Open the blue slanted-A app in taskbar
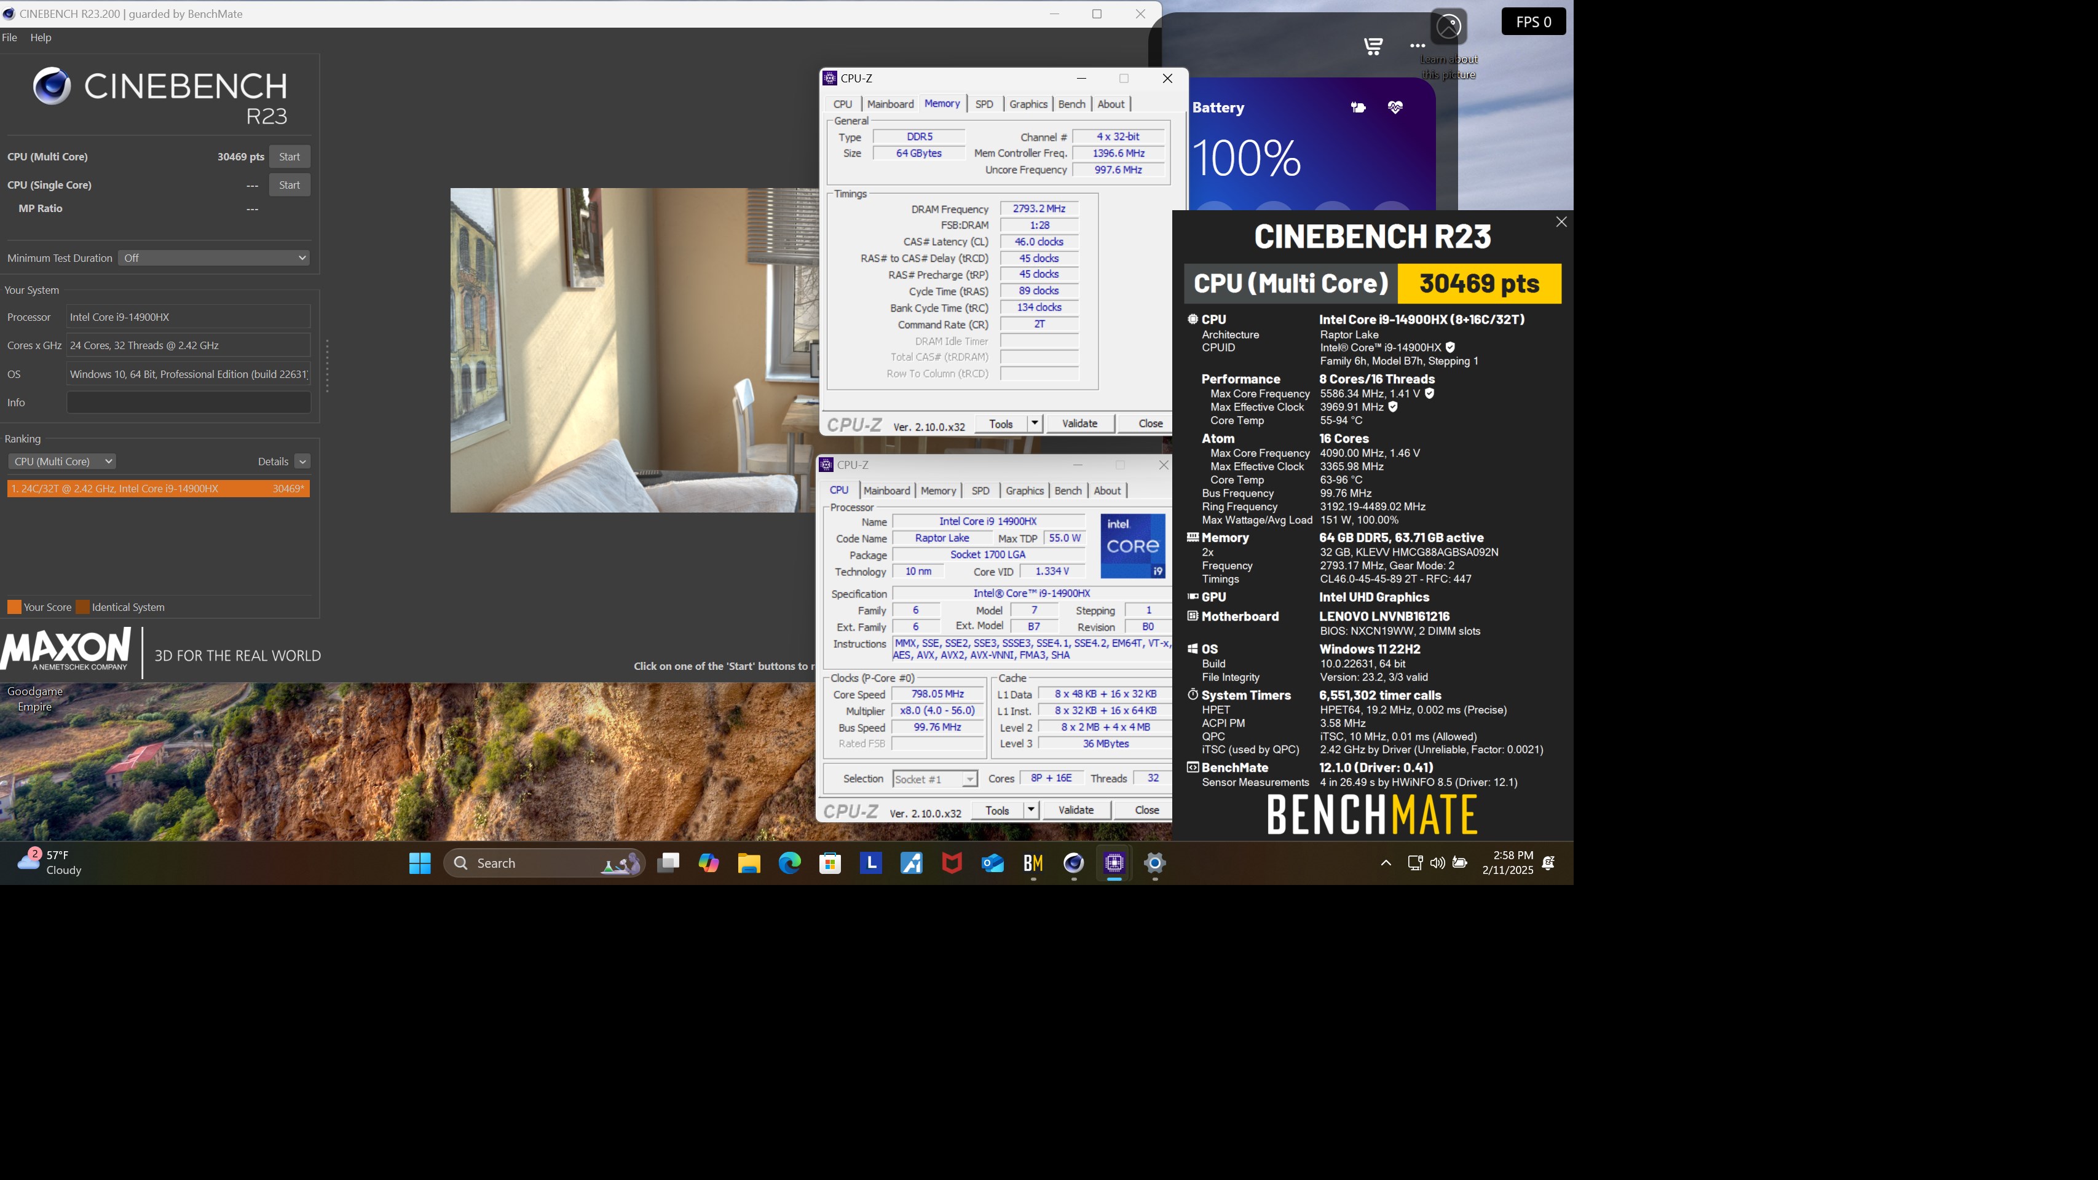Screen dimensions: 2098x1180 (x=912, y=863)
